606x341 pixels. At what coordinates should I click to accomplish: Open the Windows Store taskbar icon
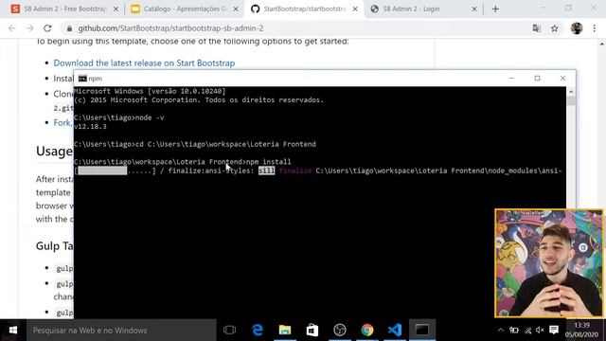tap(312, 331)
